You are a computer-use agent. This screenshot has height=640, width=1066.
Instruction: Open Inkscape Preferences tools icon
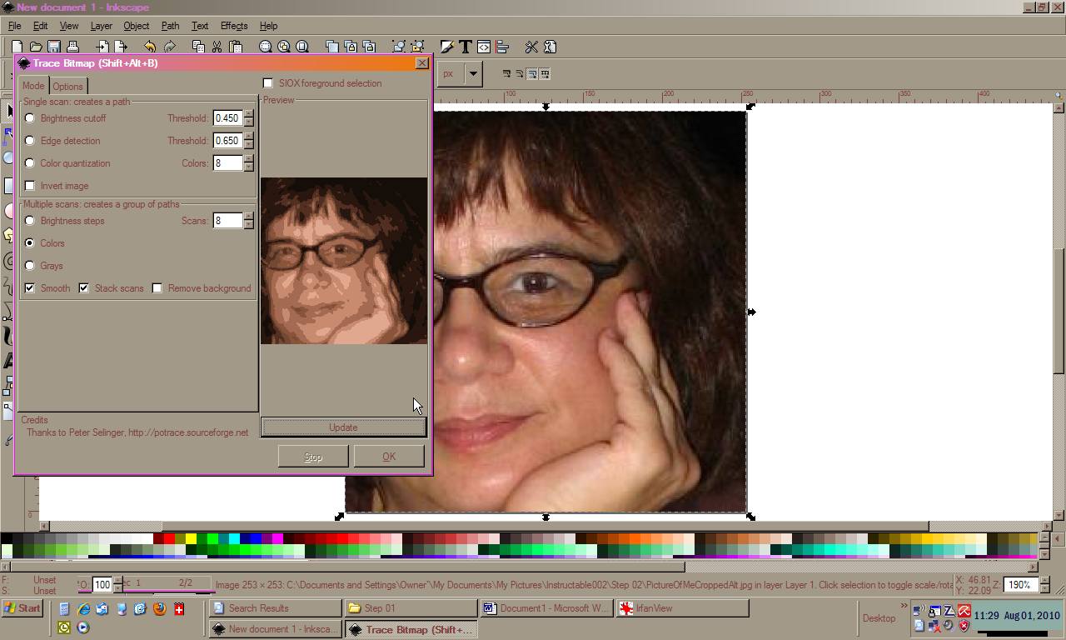click(x=531, y=47)
